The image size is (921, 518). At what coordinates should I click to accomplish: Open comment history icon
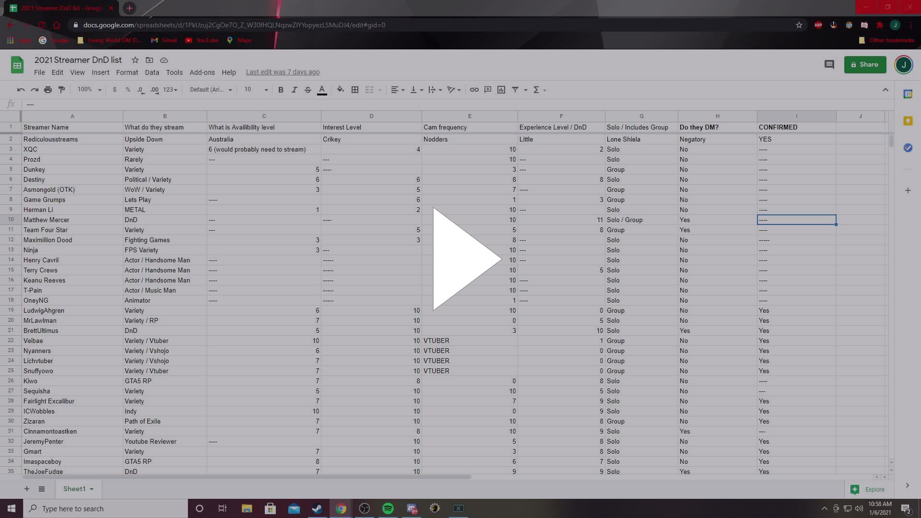click(829, 64)
